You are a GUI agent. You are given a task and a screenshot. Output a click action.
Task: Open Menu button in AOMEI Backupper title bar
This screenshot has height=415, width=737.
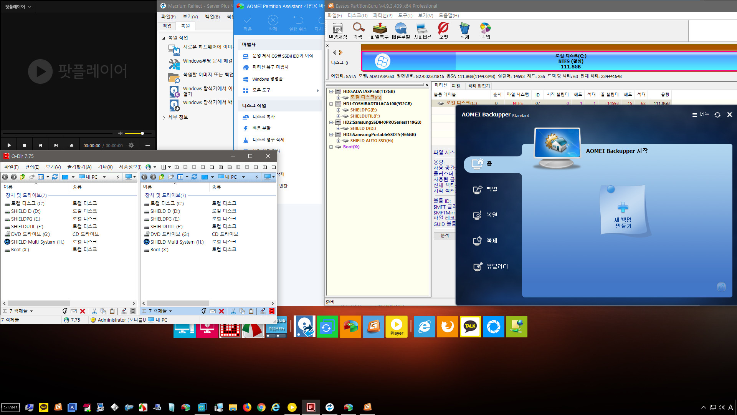(700, 115)
